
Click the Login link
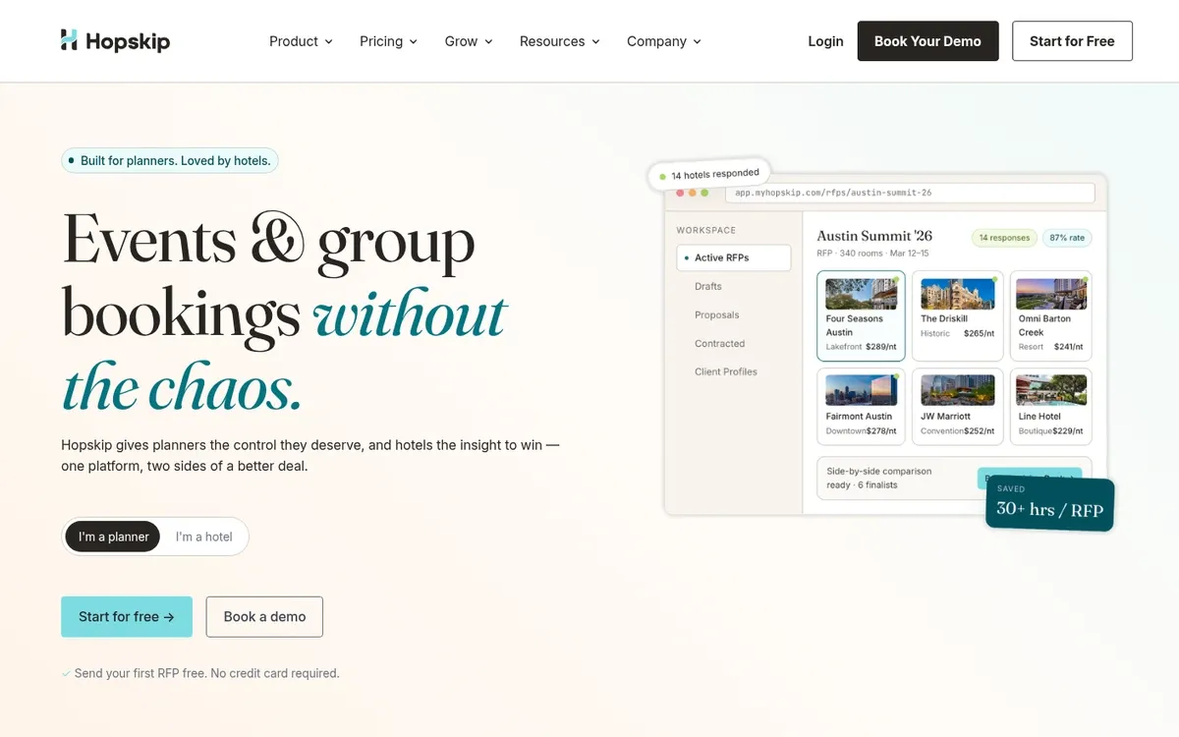[825, 41]
